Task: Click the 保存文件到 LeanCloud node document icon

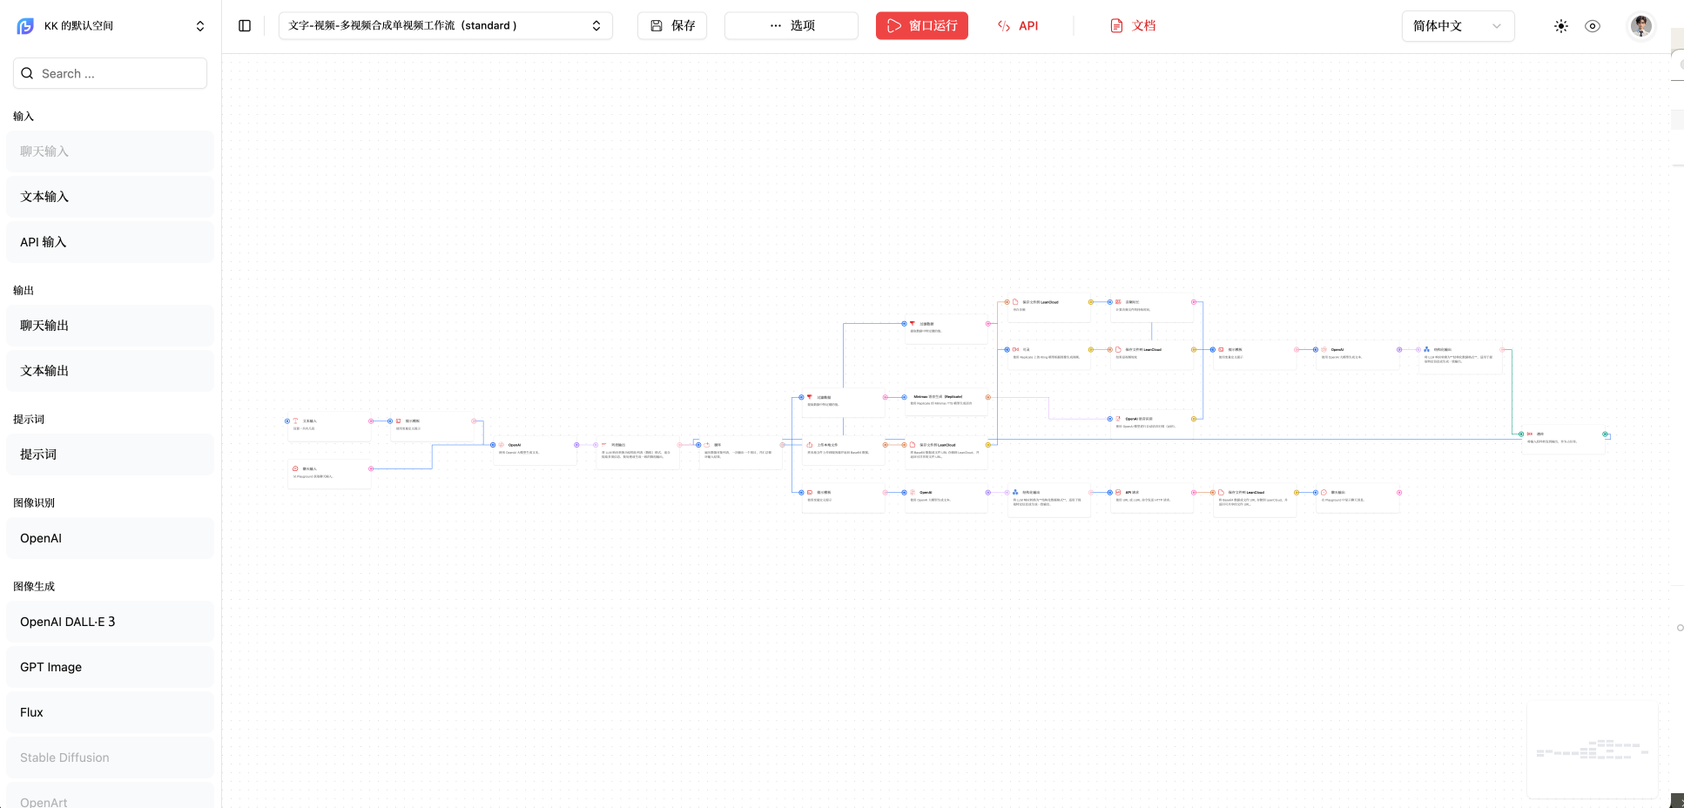Action: click(1014, 302)
